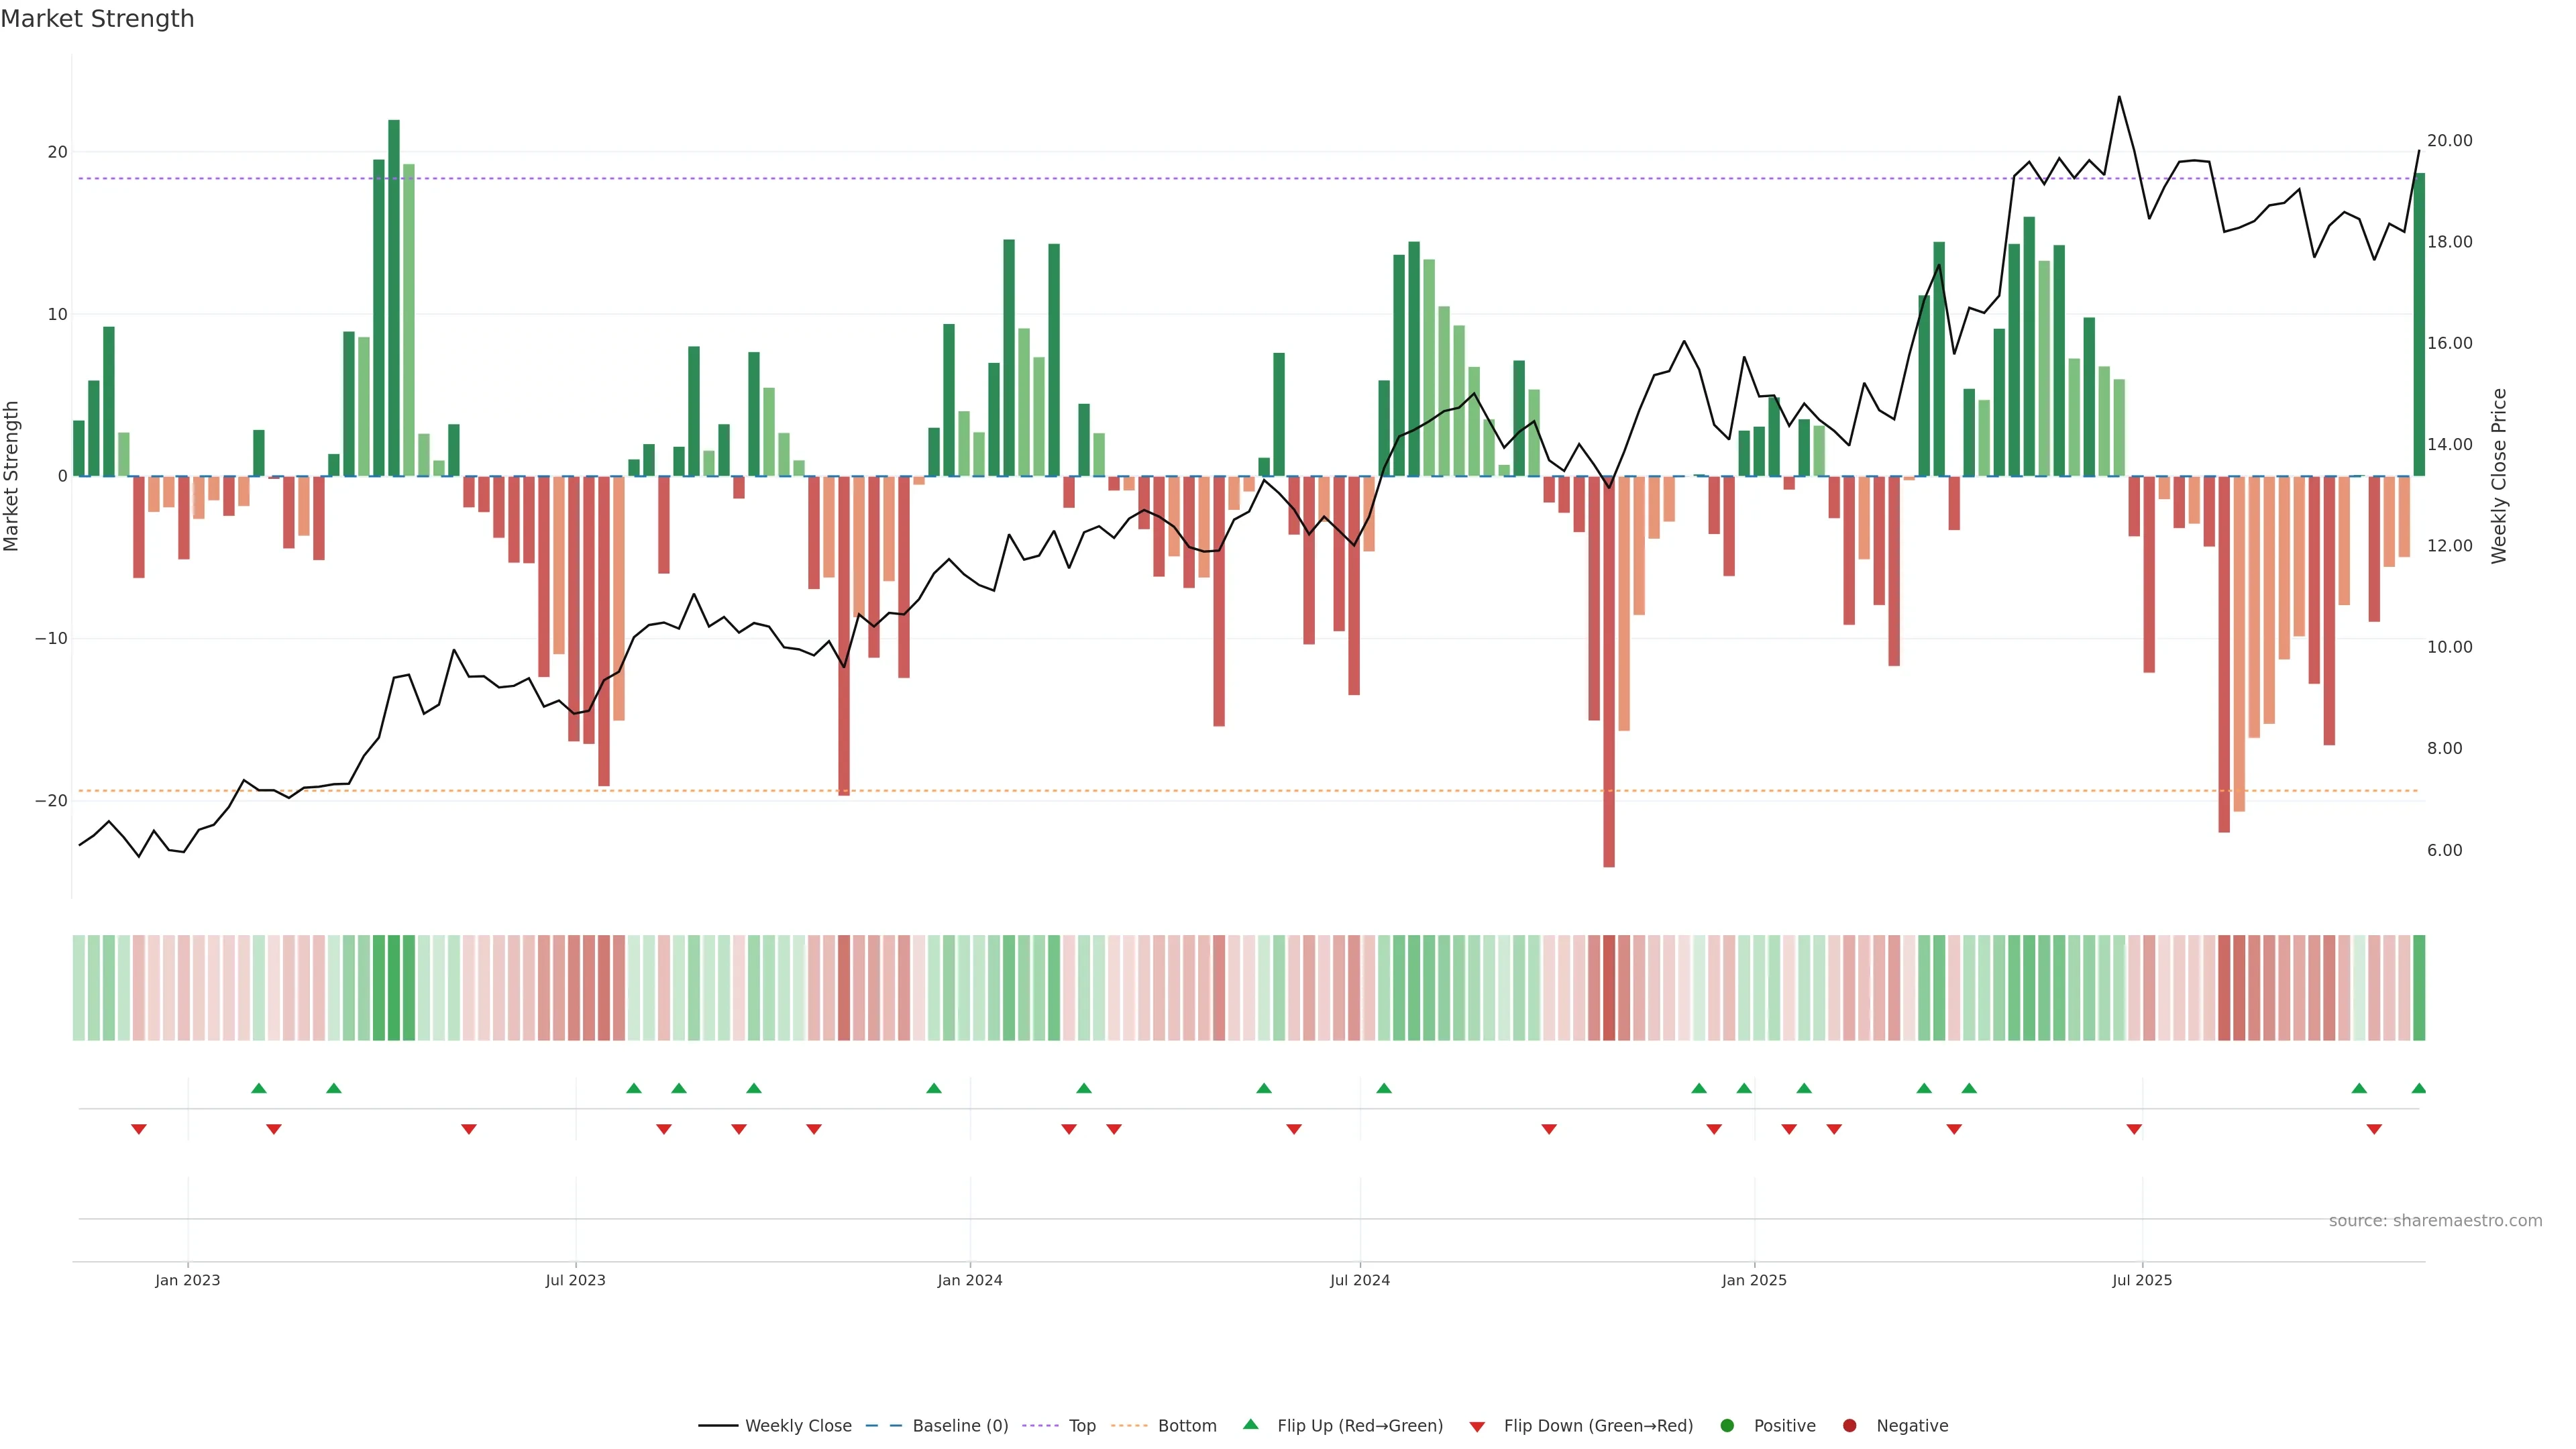
Task: Click the Bottom legend line swatch
Action: [x=1129, y=1426]
